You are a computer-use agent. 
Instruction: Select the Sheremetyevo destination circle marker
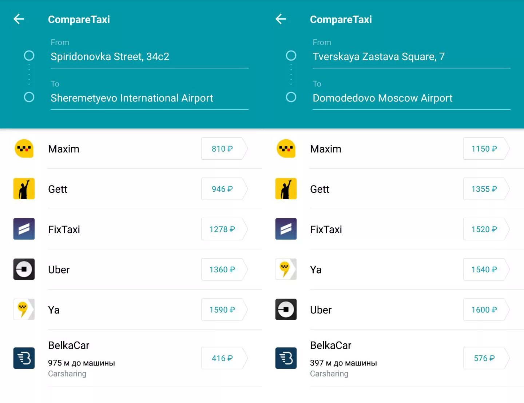29,97
